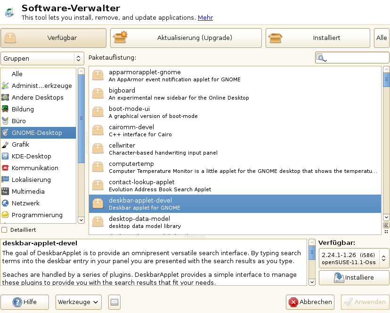The image size is (390, 313).
Task: Click the list view options icon below scrollbar
Action: 386,226
